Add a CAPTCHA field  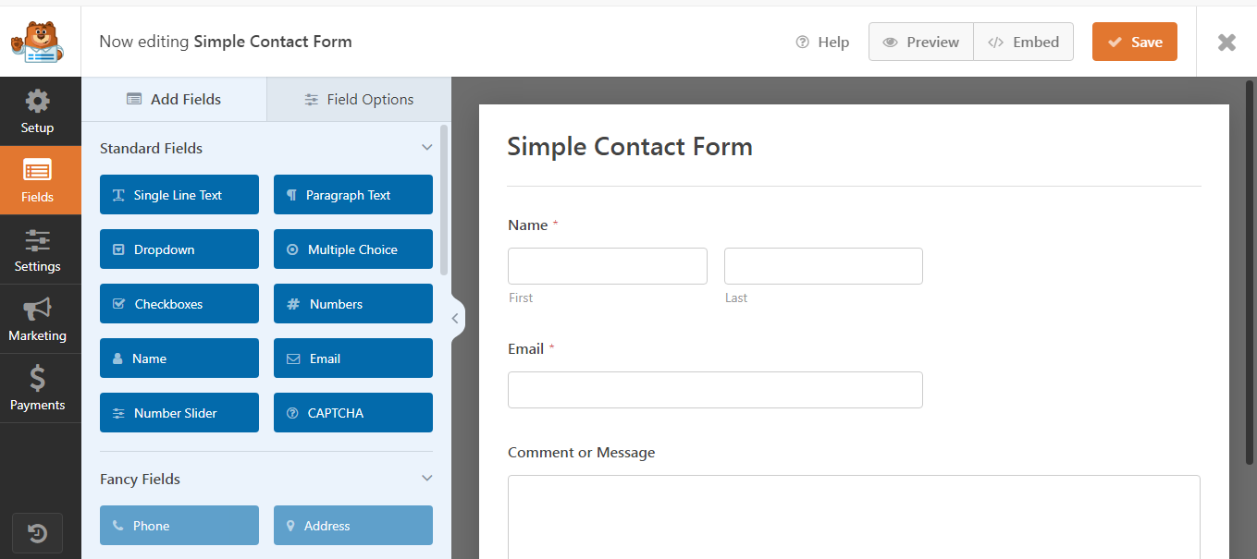pyautogui.click(x=353, y=413)
